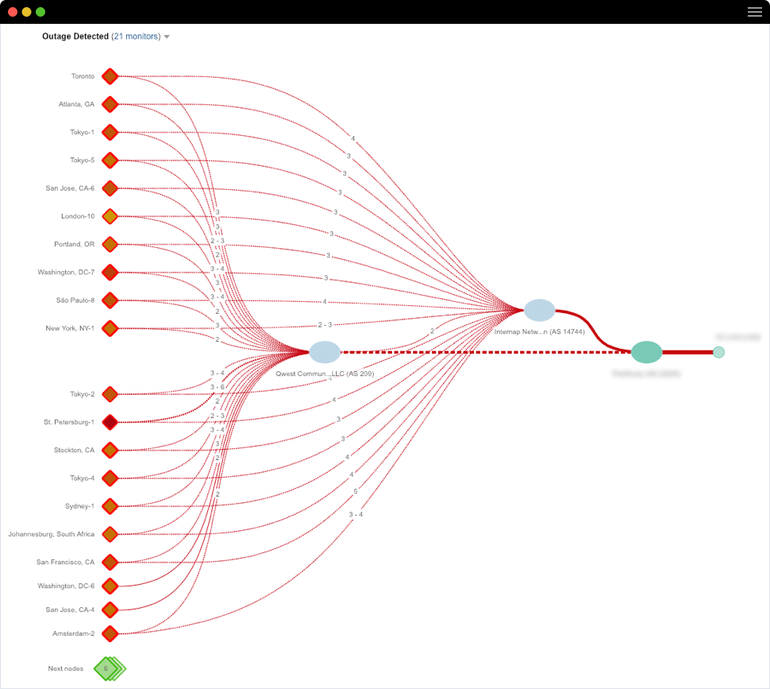The image size is (770, 689).
Task: Select the Washington, DC-7 monitor node
Action: 110,273
